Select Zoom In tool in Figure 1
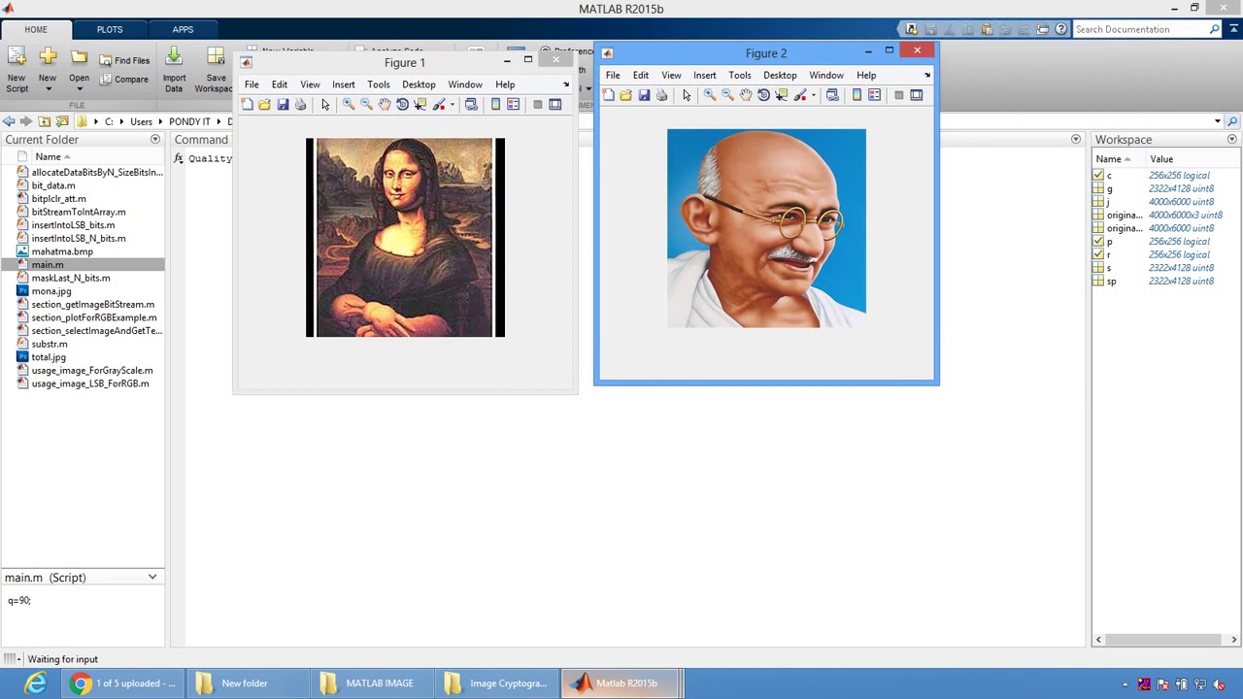 (x=349, y=105)
